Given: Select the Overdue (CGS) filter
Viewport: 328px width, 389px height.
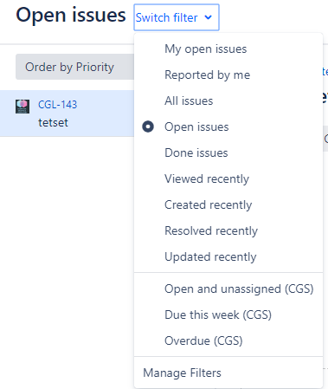Looking at the screenshot, I should [x=228, y=340].
